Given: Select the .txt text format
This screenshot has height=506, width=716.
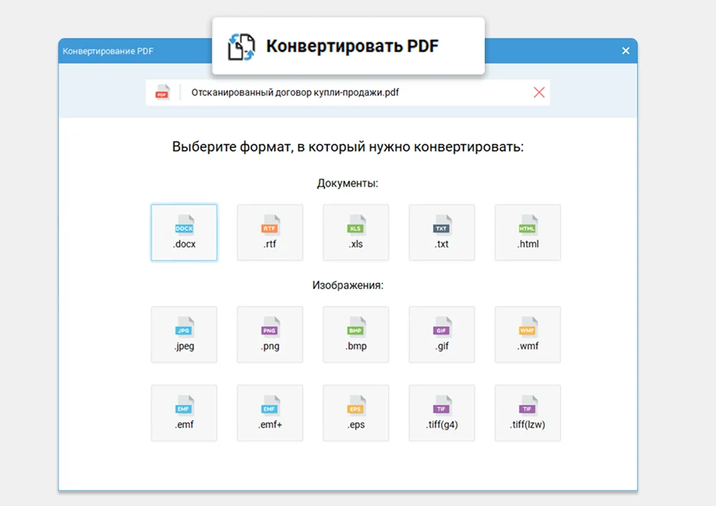Looking at the screenshot, I should point(442,232).
